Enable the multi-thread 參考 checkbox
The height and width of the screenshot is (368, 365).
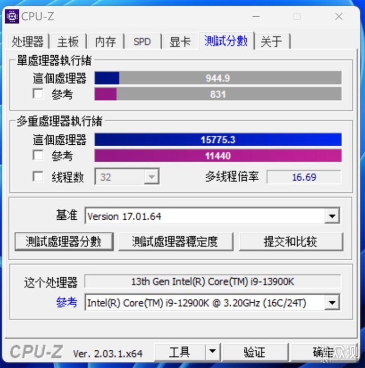[x=38, y=155]
